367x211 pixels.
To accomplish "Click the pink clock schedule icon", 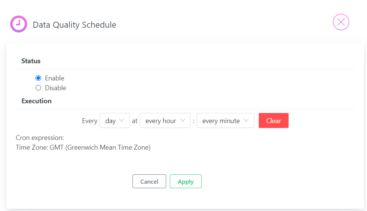I will coord(19,24).
